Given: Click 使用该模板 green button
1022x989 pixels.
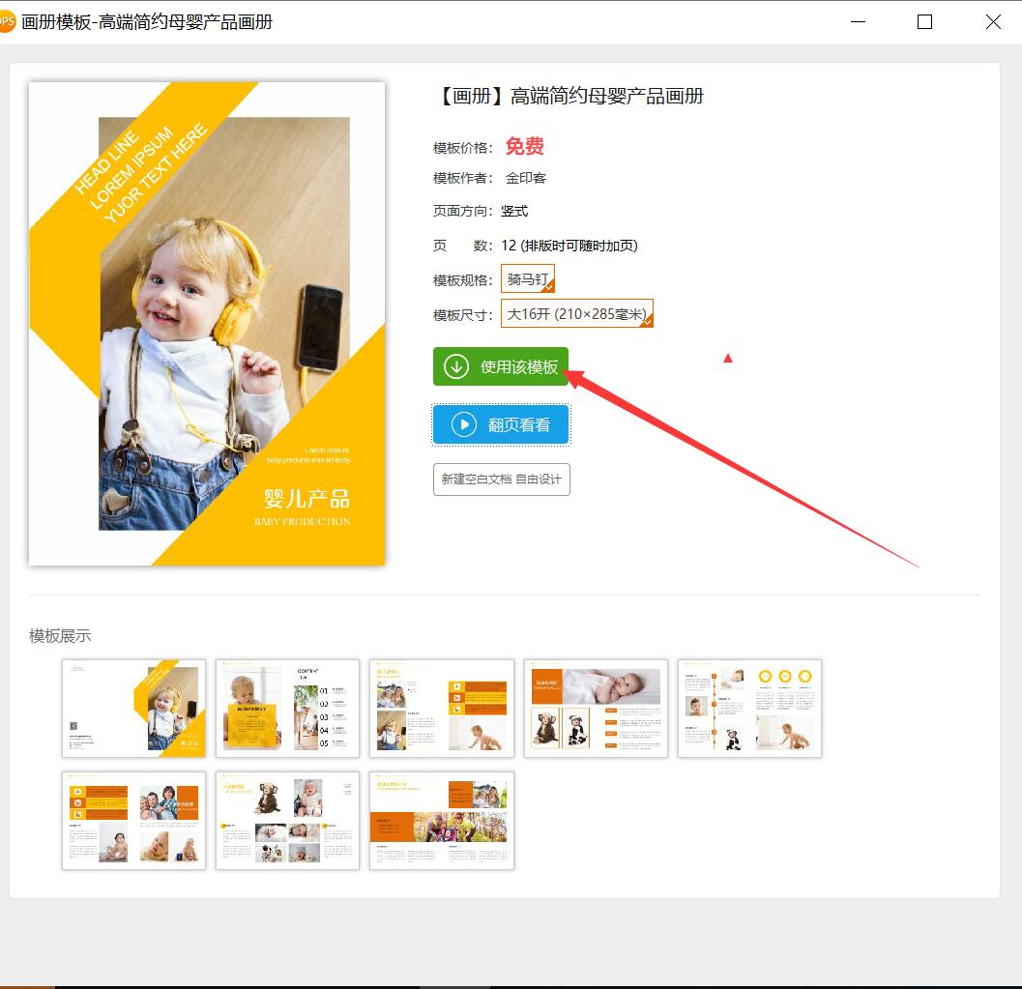Looking at the screenshot, I should pos(501,366).
